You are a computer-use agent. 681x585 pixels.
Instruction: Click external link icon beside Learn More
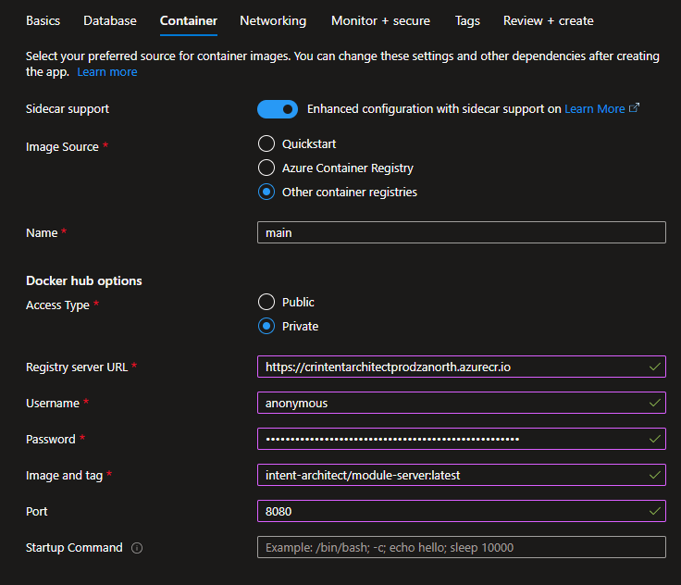click(634, 108)
